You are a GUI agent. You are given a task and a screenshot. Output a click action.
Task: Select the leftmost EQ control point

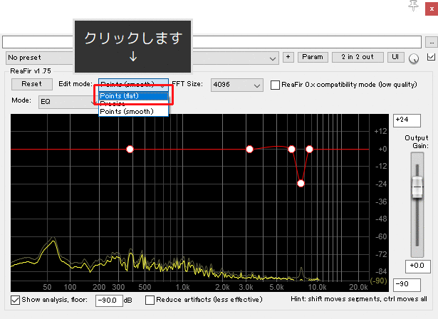click(x=130, y=150)
